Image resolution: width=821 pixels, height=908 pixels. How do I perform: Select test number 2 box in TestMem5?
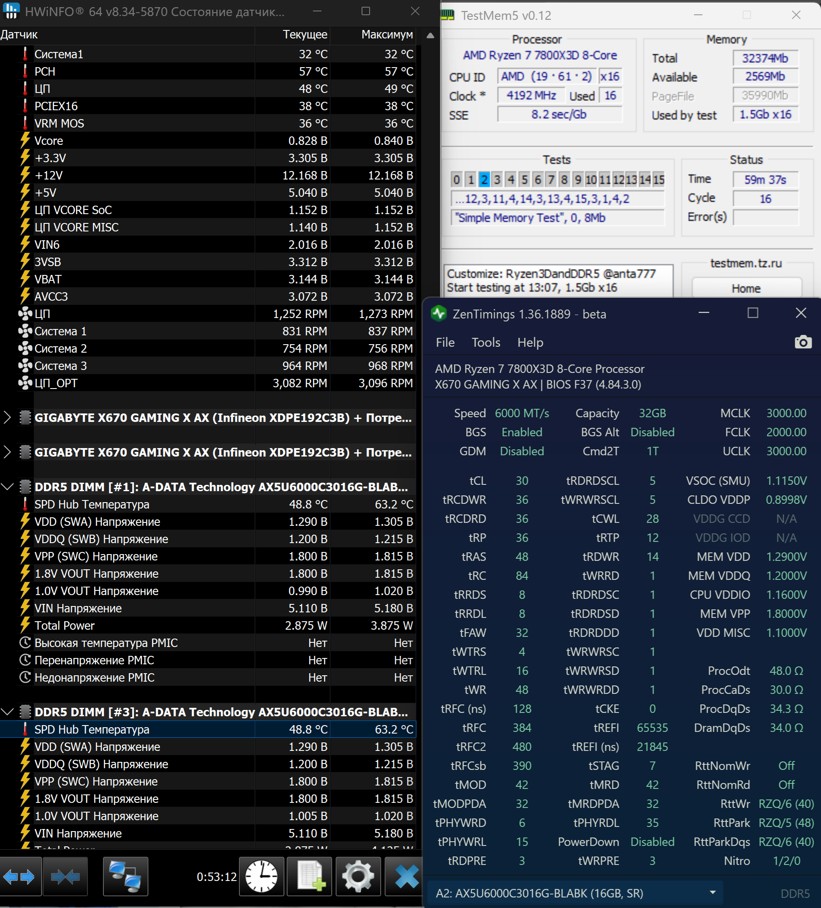(x=484, y=180)
